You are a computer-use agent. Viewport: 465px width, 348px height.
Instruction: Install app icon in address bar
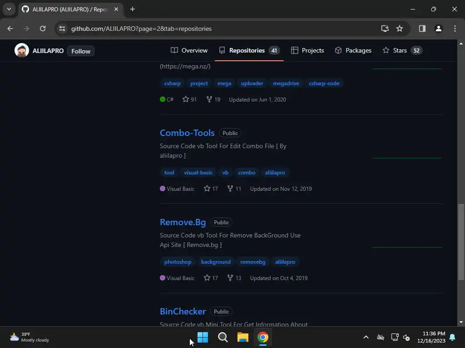(x=385, y=29)
